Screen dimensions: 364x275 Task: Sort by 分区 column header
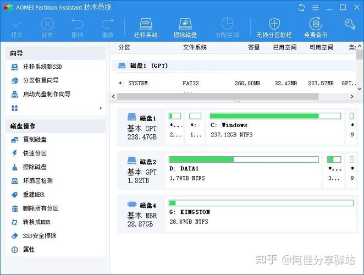pyautogui.click(x=124, y=47)
